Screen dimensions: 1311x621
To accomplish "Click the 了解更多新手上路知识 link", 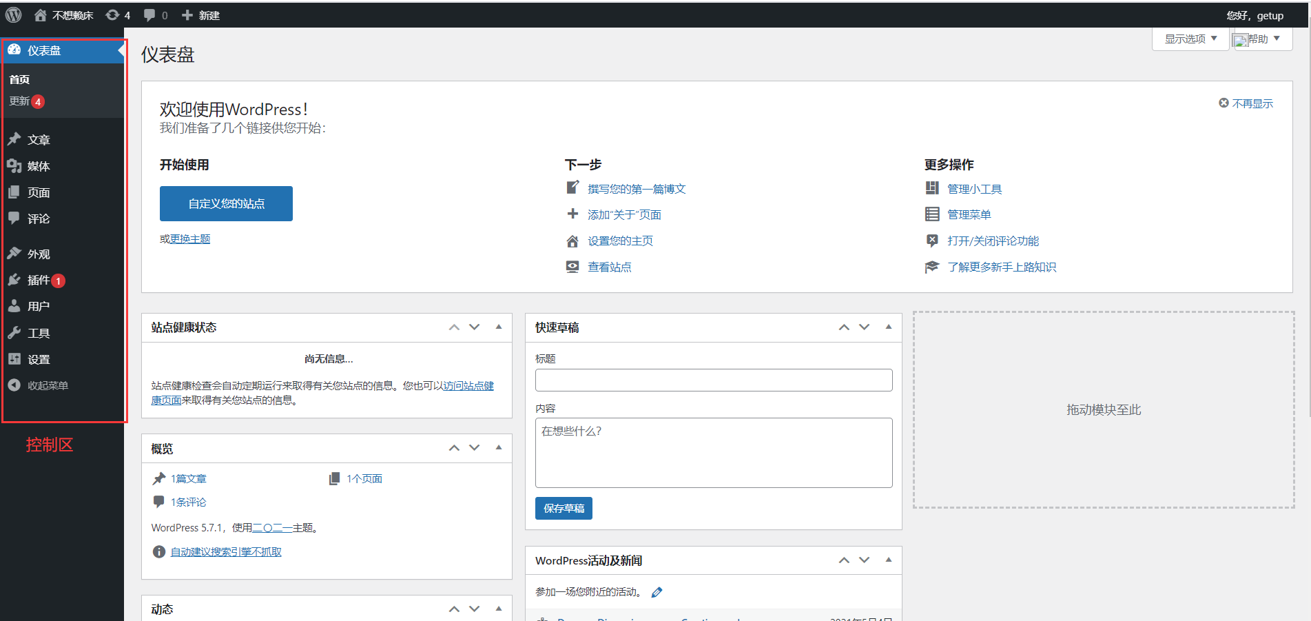I will tap(1002, 267).
